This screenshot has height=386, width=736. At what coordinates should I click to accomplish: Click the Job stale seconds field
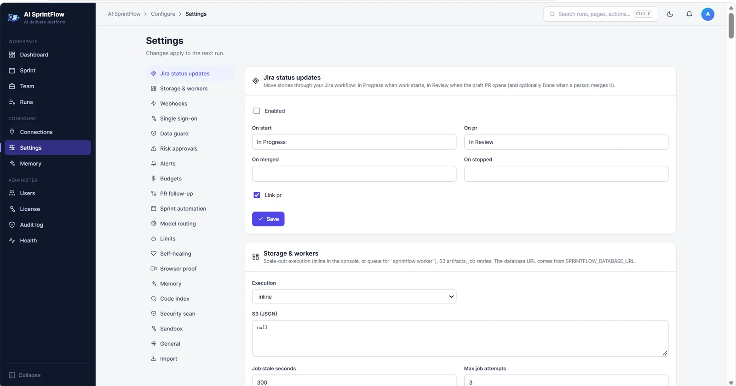pos(354,380)
